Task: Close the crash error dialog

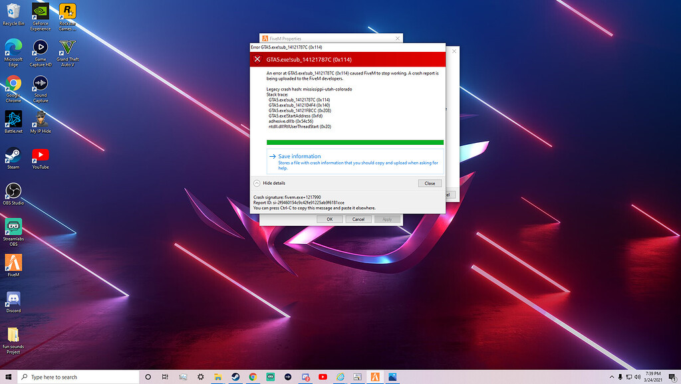Action: click(430, 183)
